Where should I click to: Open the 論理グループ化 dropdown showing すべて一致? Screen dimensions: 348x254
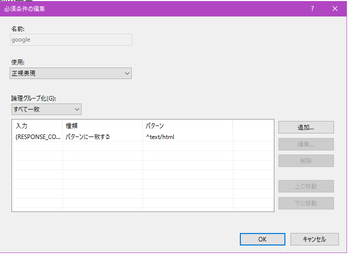tap(47, 109)
